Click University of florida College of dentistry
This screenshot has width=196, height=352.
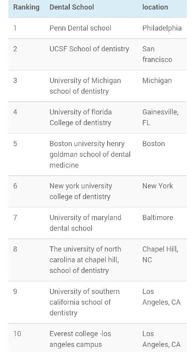[x=81, y=118]
